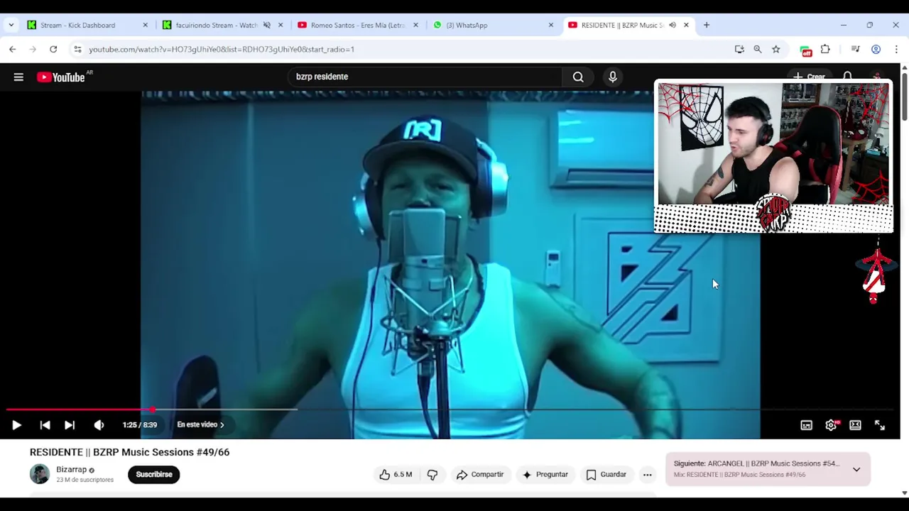The image size is (909, 511).
Task: Expand 'En este video' chapters
Action: [x=200, y=424]
